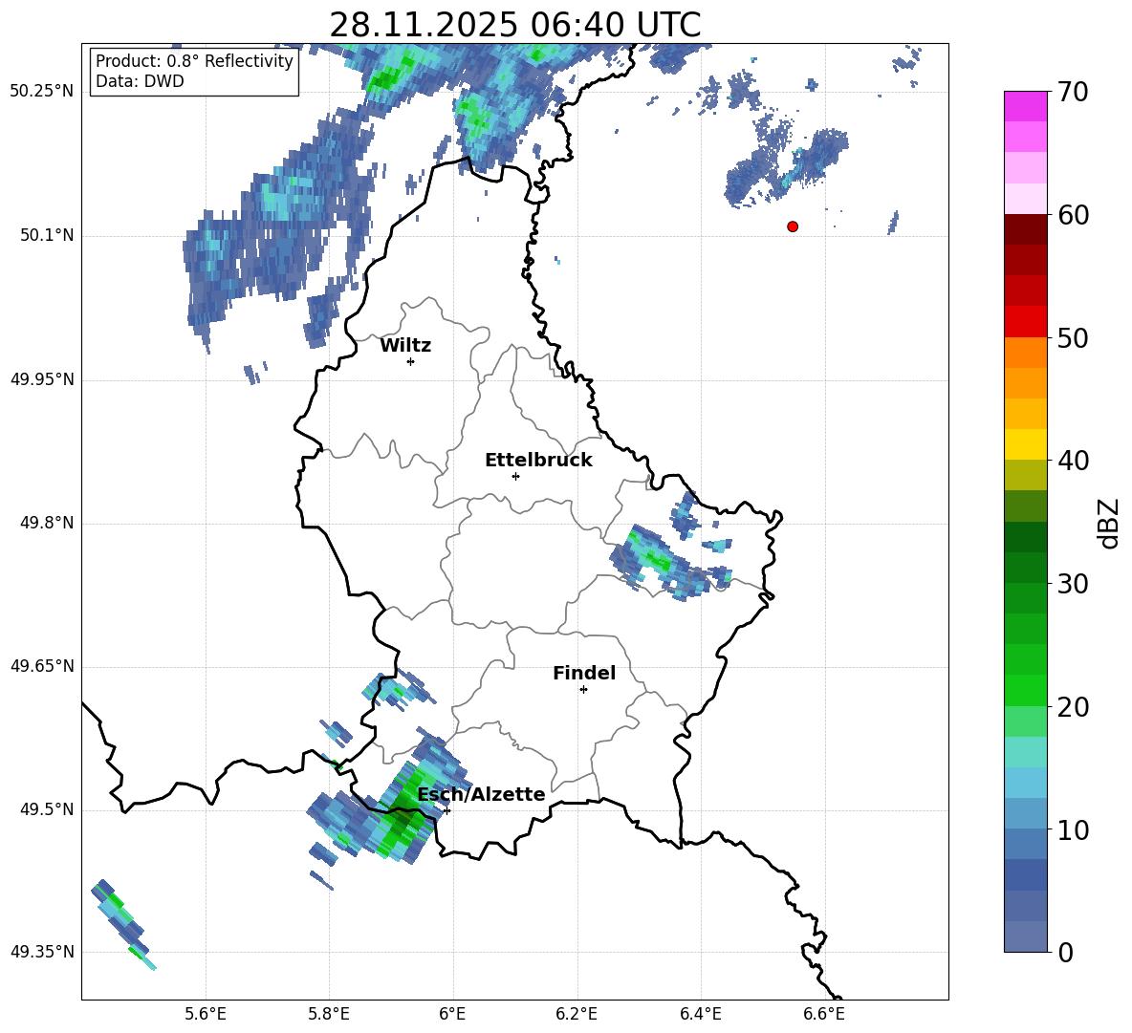
Task: Click the 6.6°E longitude label
Action: pyautogui.click(x=824, y=1014)
